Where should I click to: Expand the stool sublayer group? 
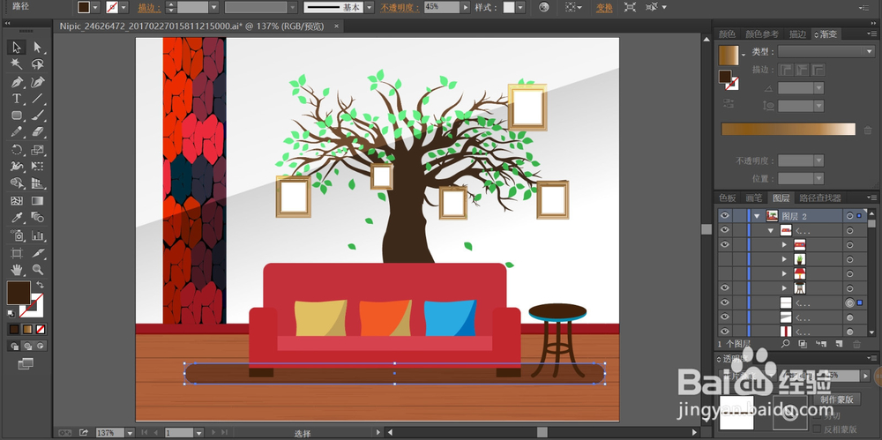coord(785,288)
